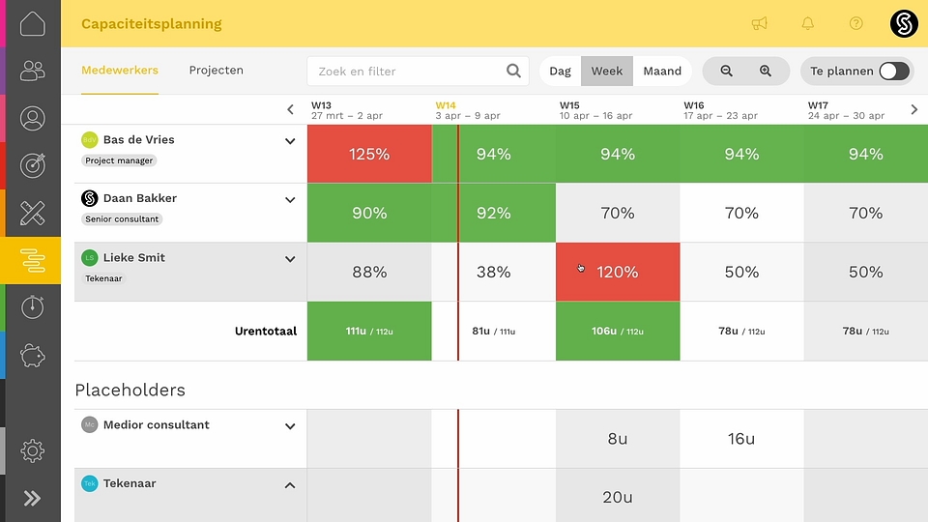Go to next weeks with right arrow
928x522 pixels.
914,109
